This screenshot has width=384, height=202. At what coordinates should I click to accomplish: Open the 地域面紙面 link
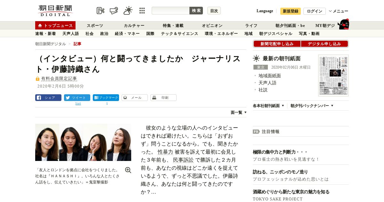(x=269, y=76)
